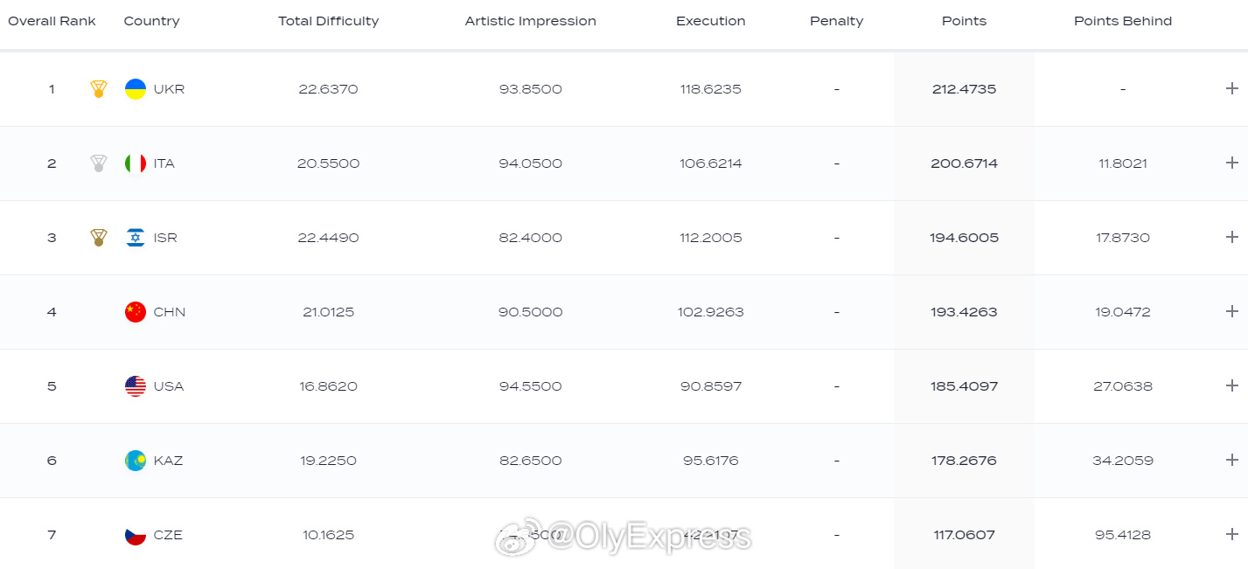Click the Israel flag icon

(136, 238)
